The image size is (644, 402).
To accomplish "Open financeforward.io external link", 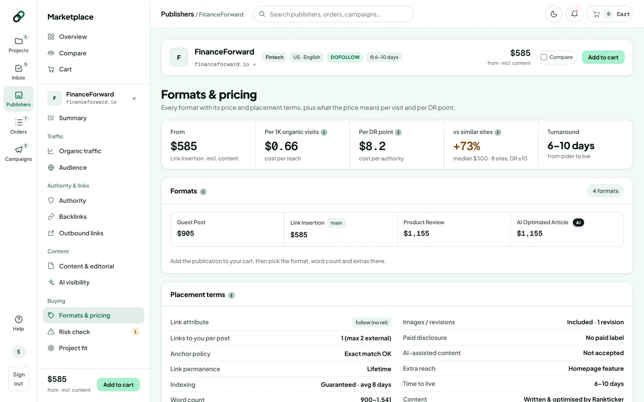I will tap(225, 64).
